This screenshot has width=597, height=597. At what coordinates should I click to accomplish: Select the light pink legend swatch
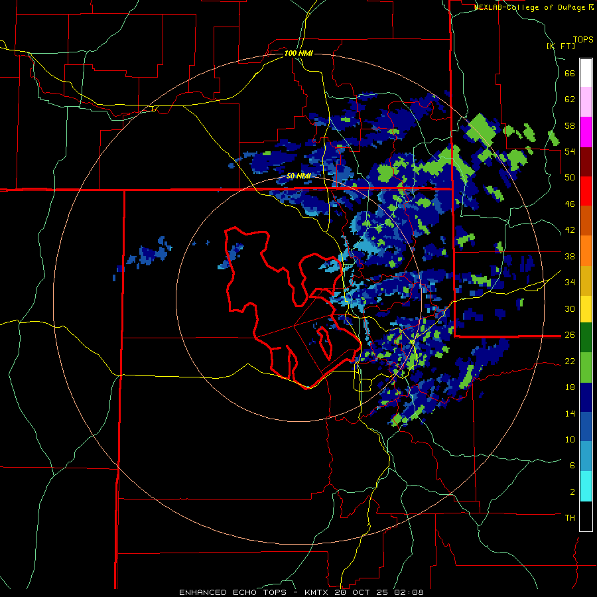(586, 102)
